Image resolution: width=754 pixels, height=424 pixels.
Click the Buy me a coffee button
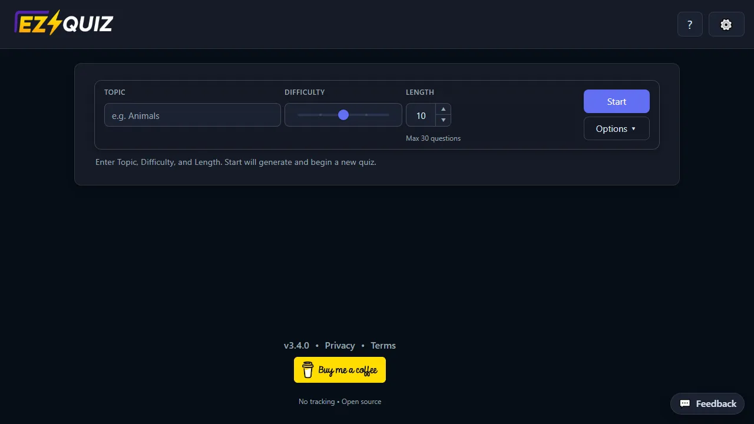coord(340,369)
